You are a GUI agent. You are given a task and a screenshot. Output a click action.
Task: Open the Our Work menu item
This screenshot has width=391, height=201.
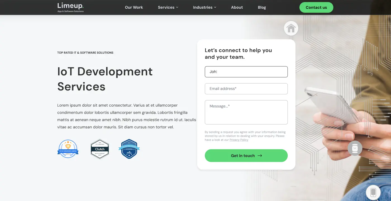(x=134, y=8)
